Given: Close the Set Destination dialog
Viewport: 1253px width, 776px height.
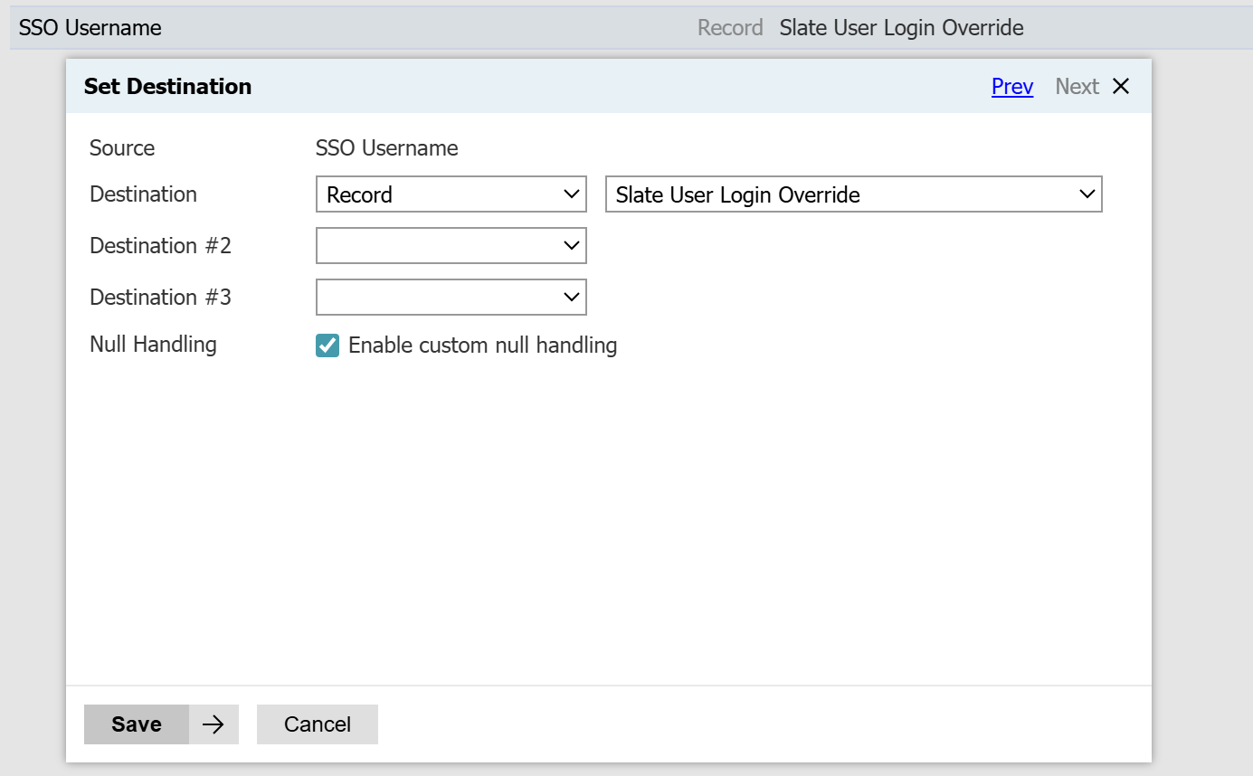Looking at the screenshot, I should click(1121, 87).
